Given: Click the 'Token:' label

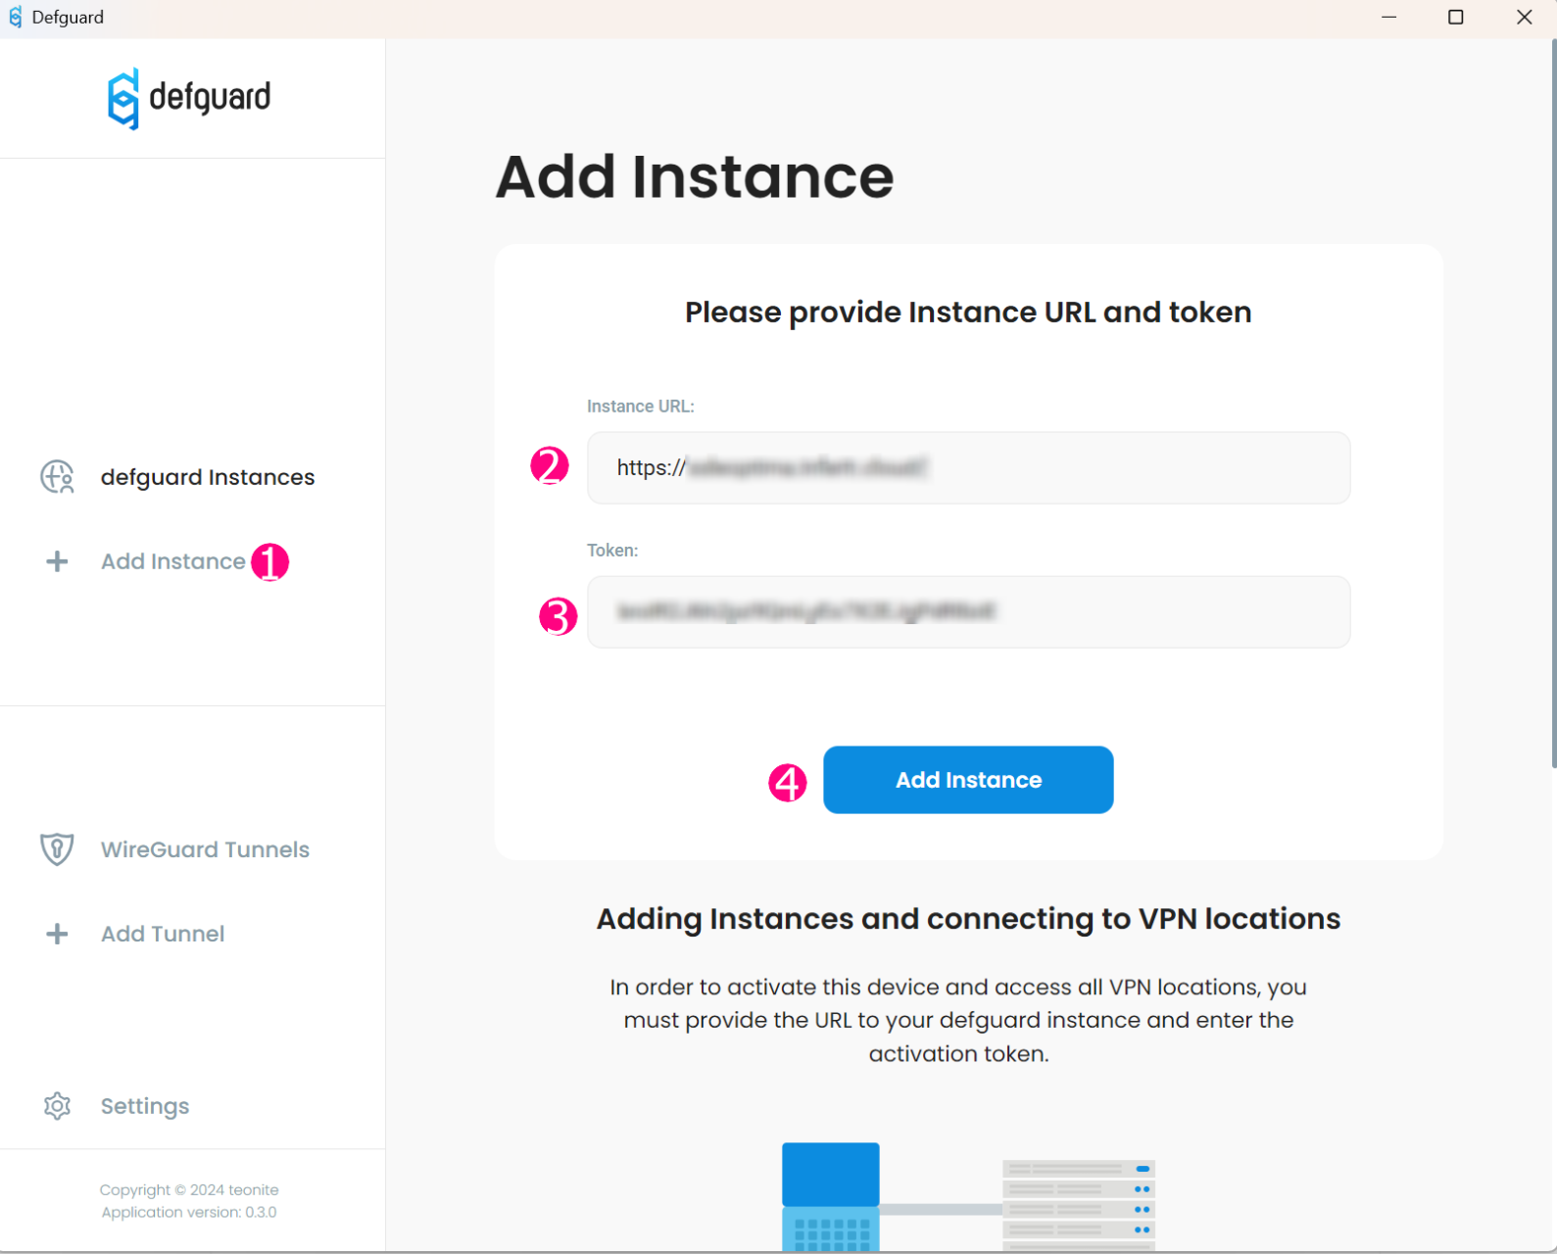Looking at the screenshot, I should click(x=612, y=551).
